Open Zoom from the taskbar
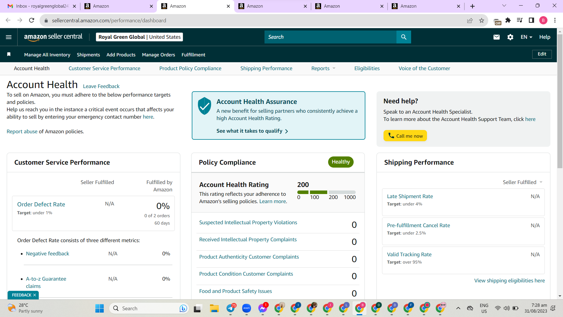This screenshot has height=317, width=563. pos(247,308)
